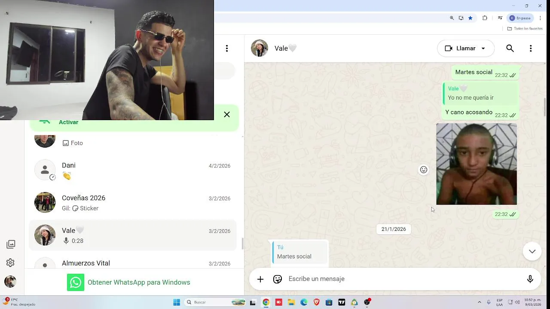550x309 pixels.
Task: React to the photo message with emoji
Action: click(x=424, y=170)
